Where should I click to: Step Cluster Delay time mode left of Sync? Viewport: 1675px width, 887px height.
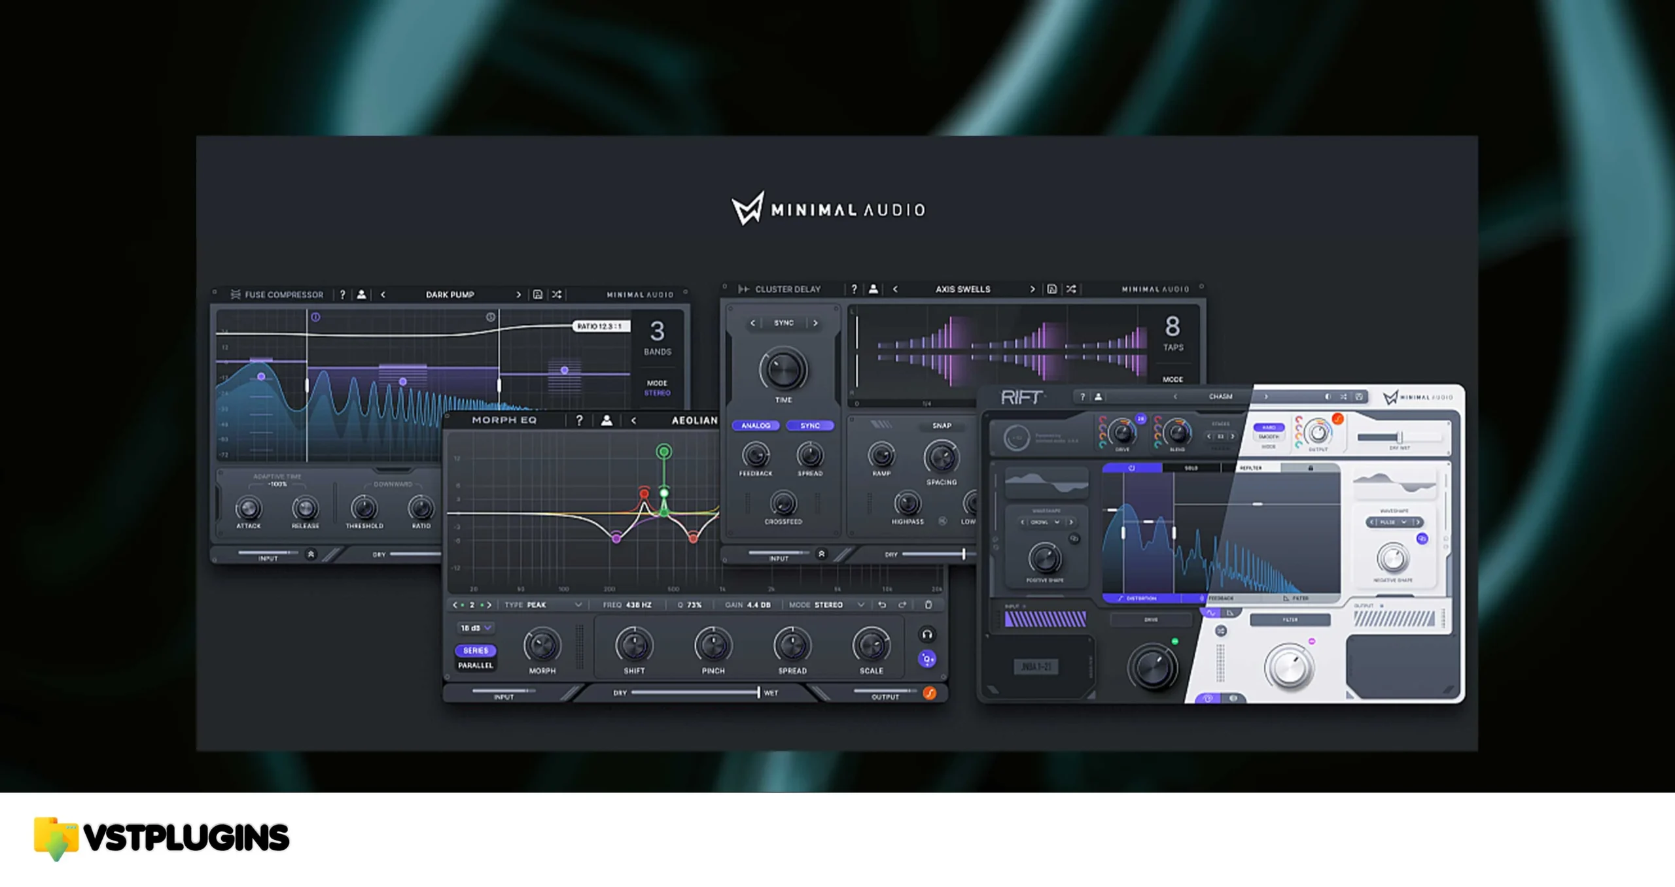pos(752,323)
